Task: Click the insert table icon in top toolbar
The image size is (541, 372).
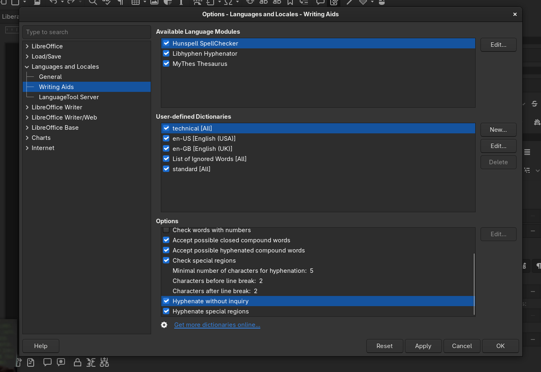Action: pos(135,2)
